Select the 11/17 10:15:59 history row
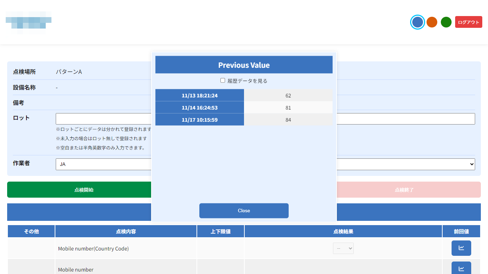 point(199,120)
